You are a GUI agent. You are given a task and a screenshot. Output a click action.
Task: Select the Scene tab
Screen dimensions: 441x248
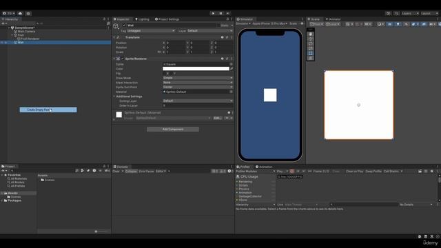[314, 19]
